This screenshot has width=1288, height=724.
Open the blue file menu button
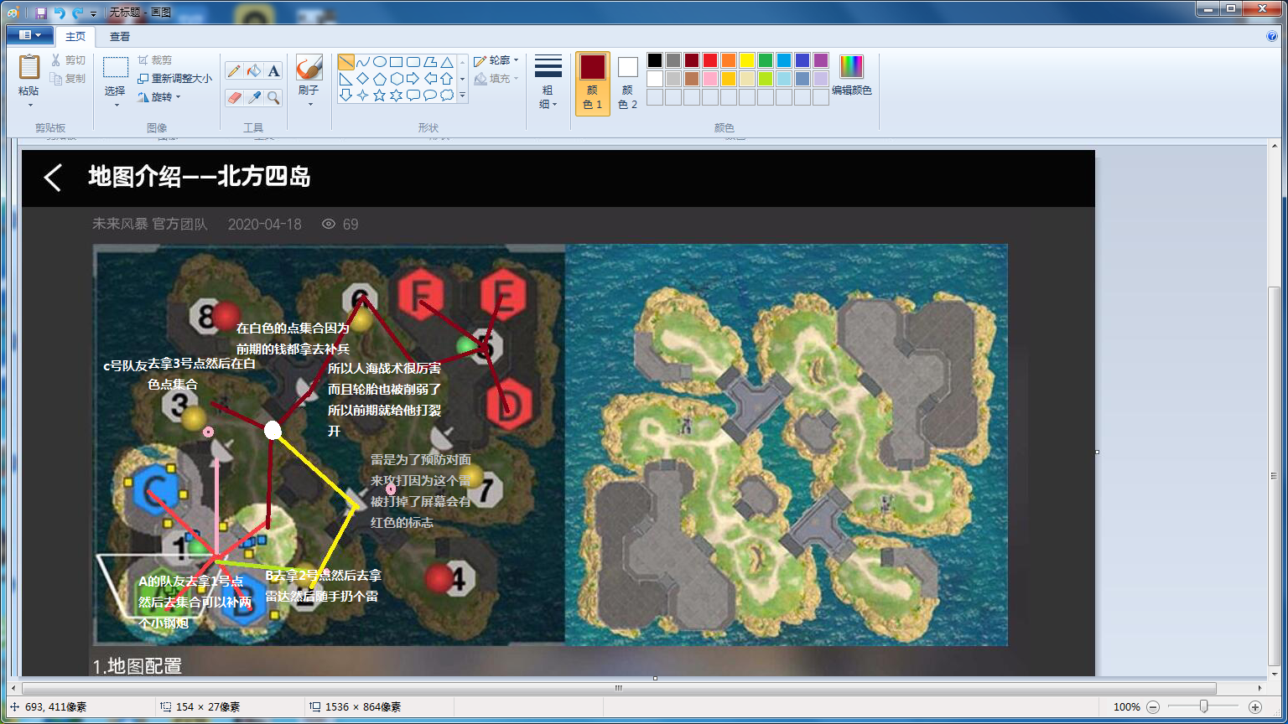tap(30, 35)
